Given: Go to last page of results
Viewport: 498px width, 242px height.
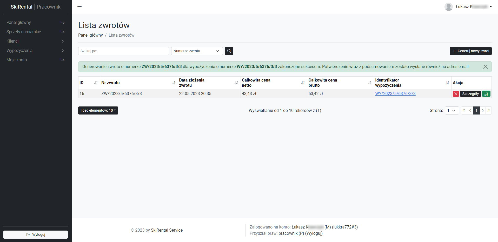Looking at the screenshot, I should point(489,110).
